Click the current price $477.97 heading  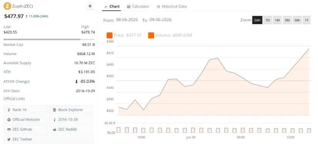pos(14,16)
